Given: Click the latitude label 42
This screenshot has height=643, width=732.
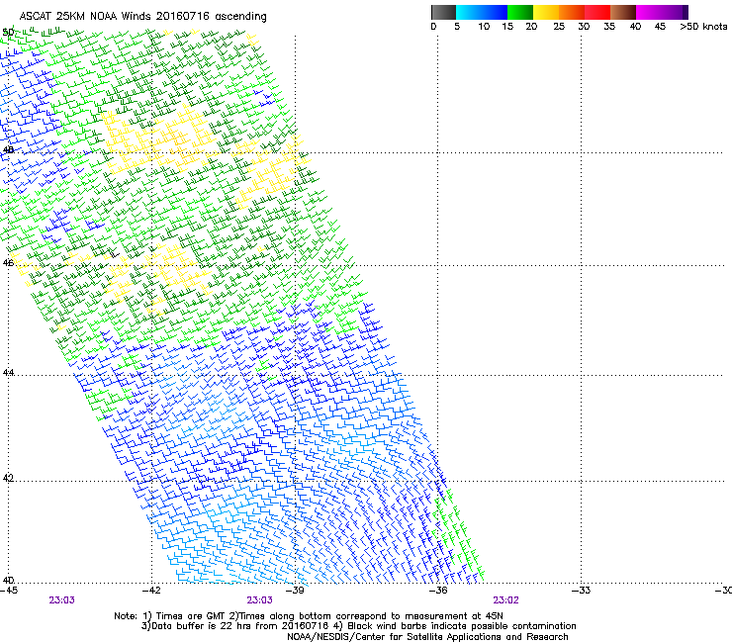Looking at the screenshot, I should [x=8, y=478].
